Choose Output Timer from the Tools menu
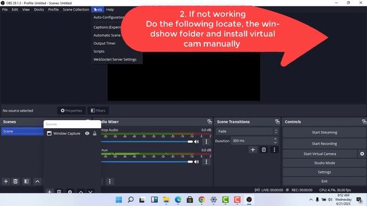The width and height of the screenshot is (367, 206). [104, 43]
